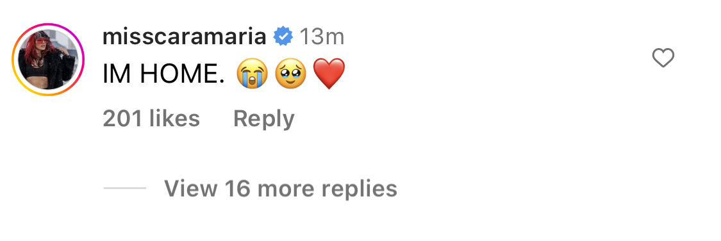
Task: Like the comment with the heart icon
Action: [x=663, y=58]
